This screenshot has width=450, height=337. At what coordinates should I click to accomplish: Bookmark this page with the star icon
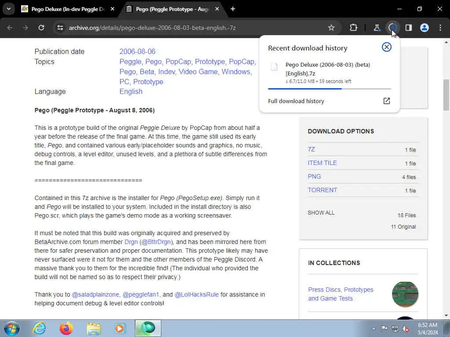point(331,28)
